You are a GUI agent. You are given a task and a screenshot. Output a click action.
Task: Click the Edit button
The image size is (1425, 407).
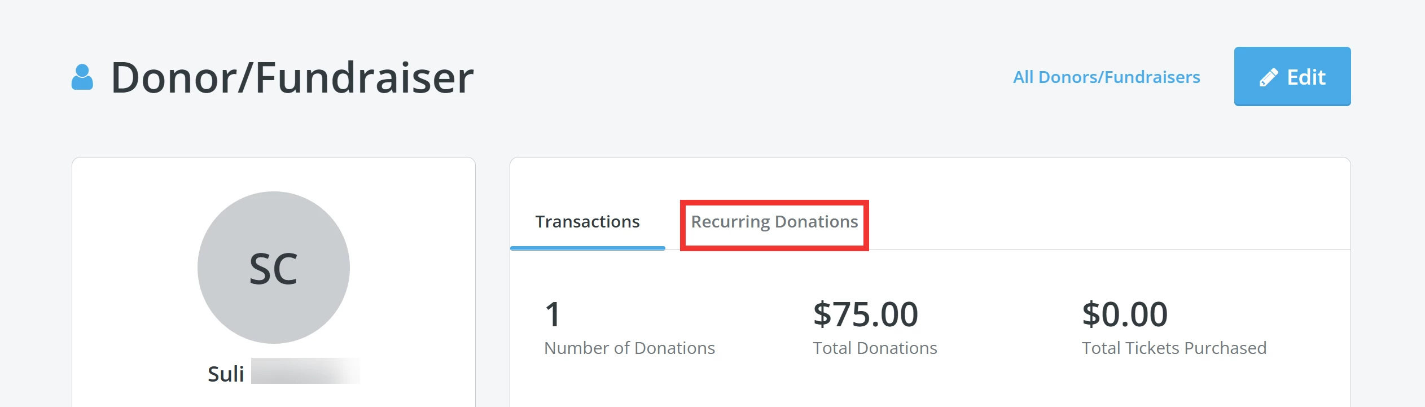coord(1291,76)
